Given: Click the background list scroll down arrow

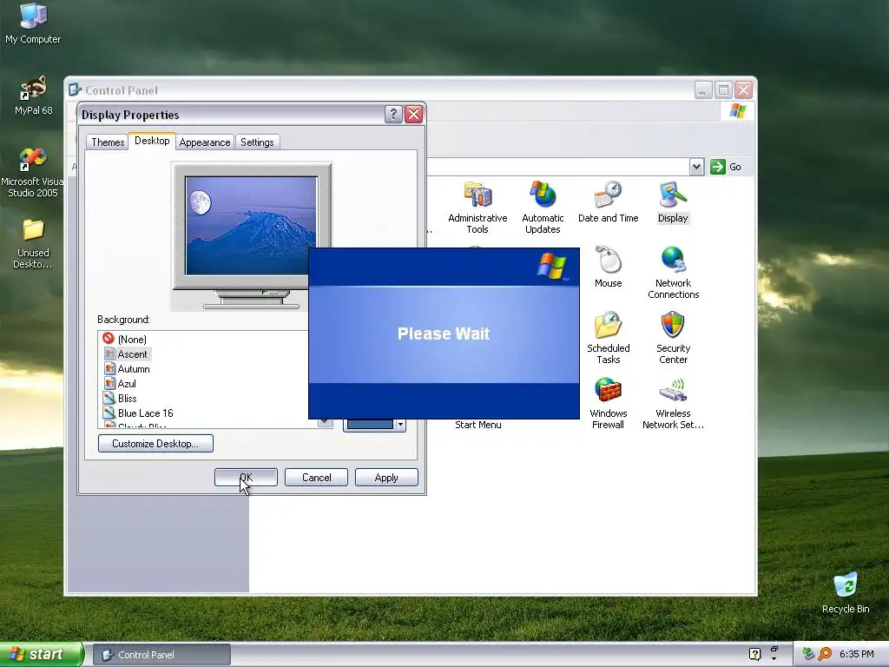Looking at the screenshot, I should [325, 422].
